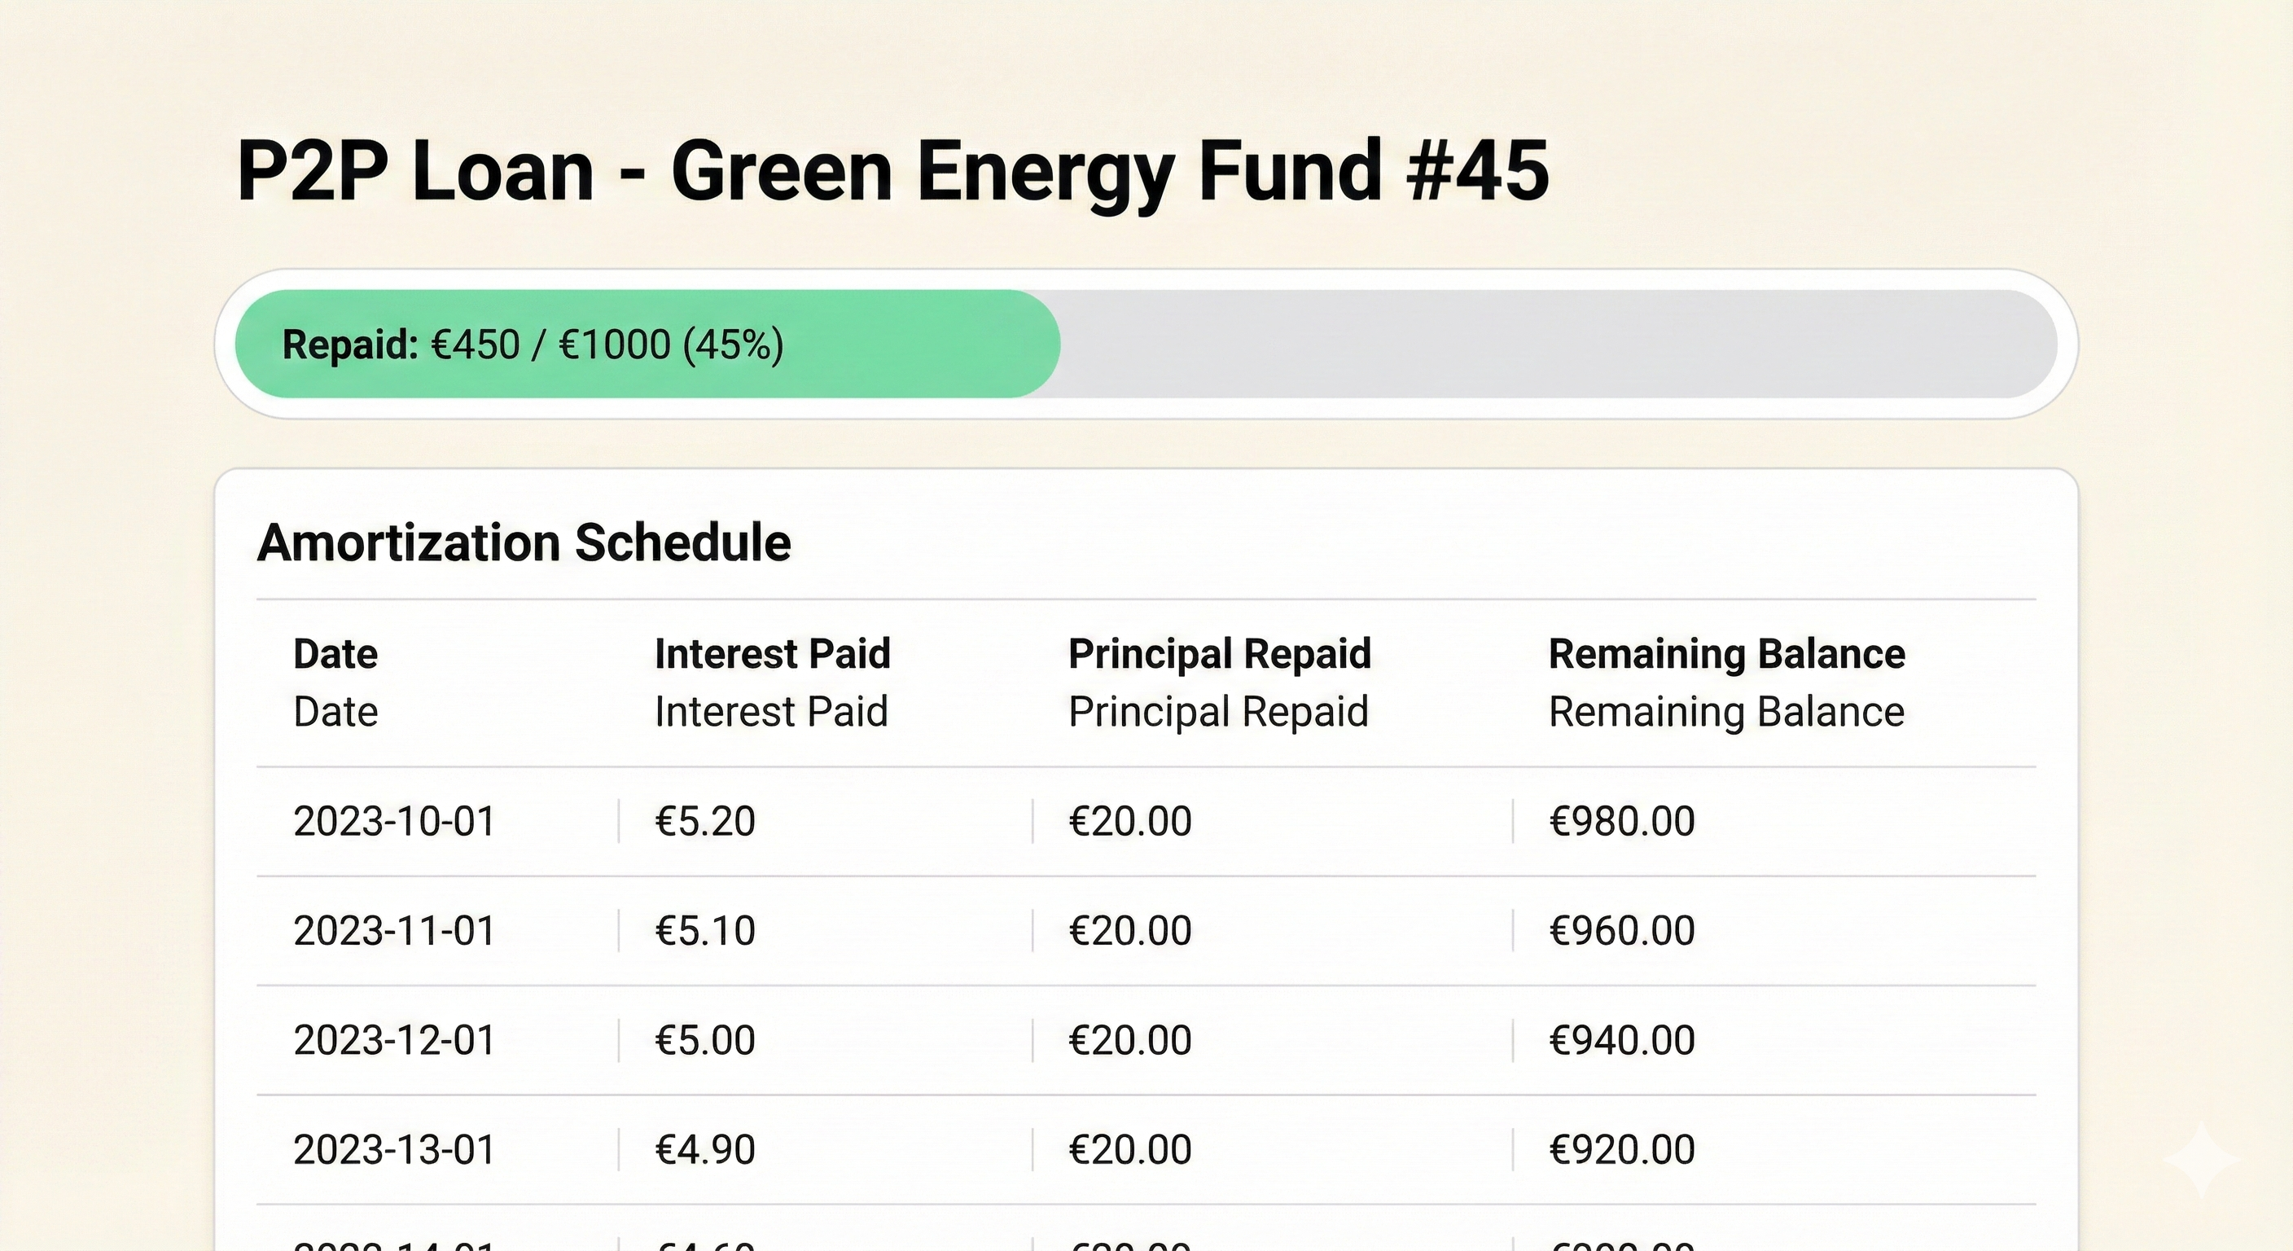Screen dimensions: 2293x1251
Task: Open the 2023-12-01 payment row date
Action: (394, 1040)
